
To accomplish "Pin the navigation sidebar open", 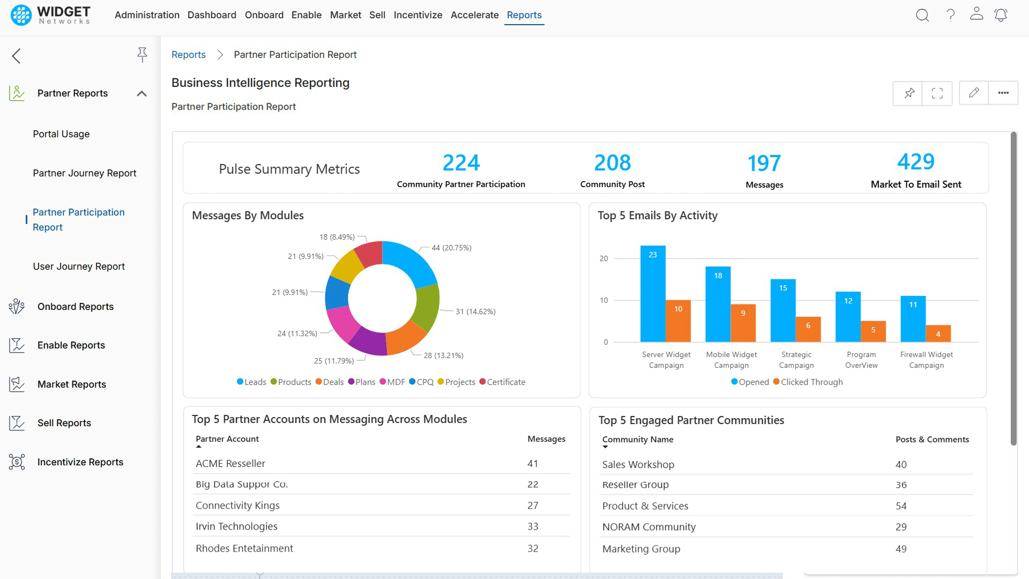I will pos(142,54).
